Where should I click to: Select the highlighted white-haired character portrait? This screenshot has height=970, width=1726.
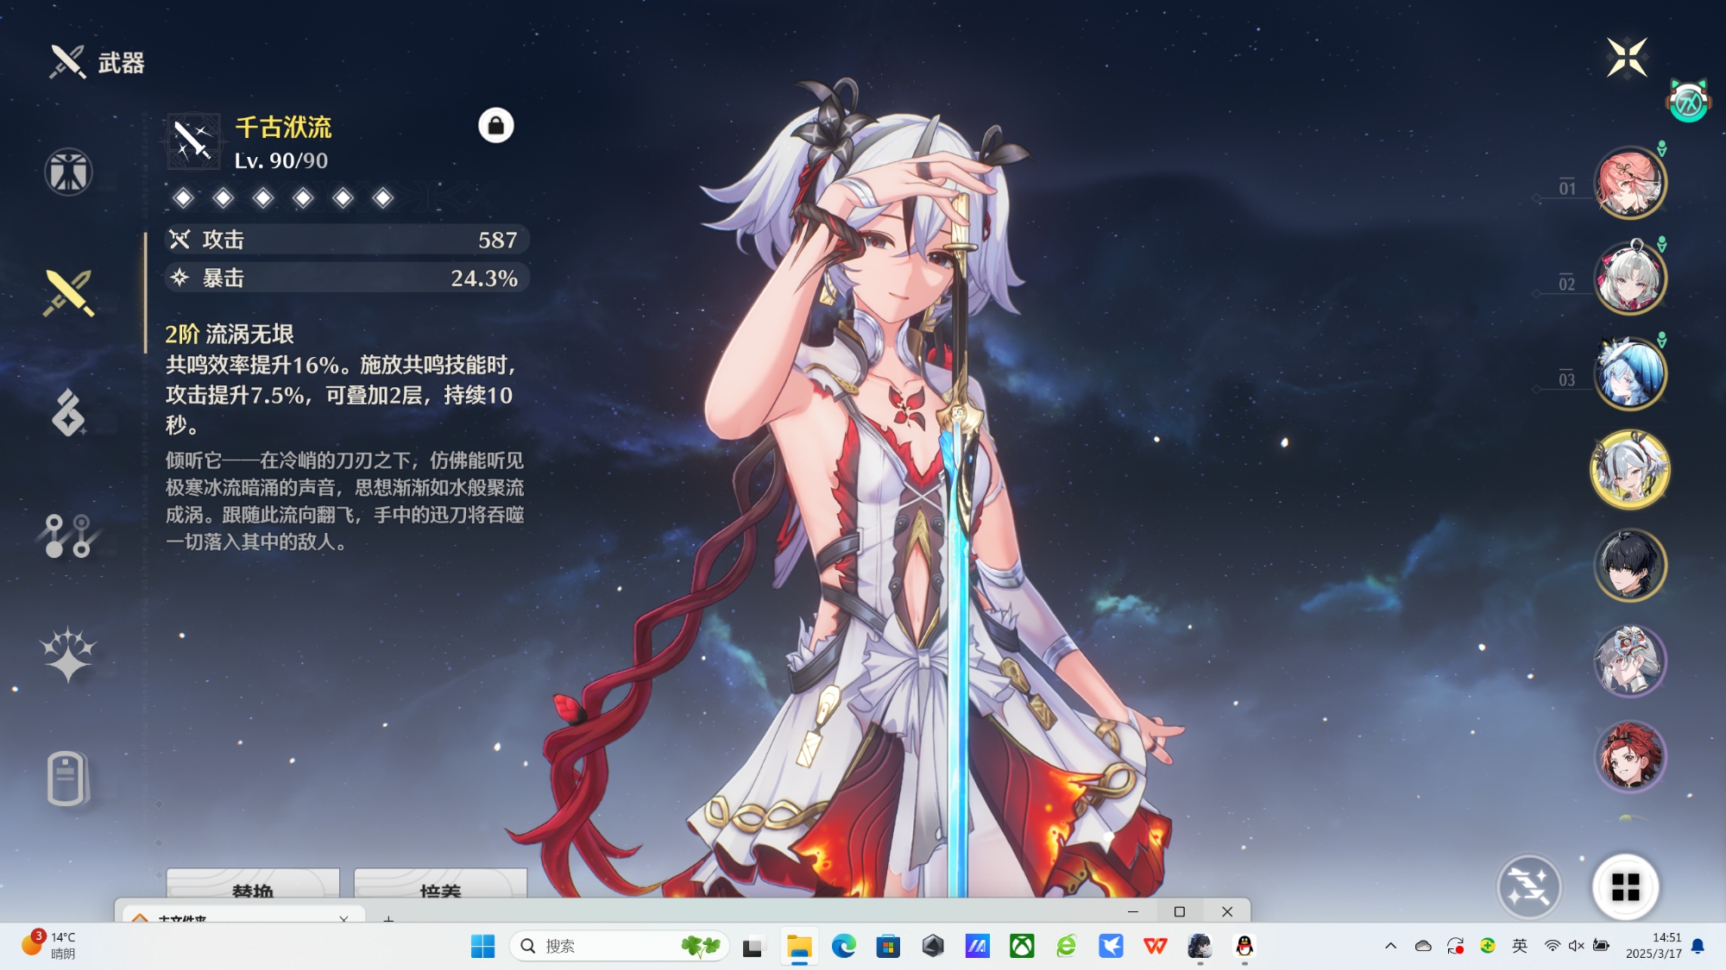1629,470
